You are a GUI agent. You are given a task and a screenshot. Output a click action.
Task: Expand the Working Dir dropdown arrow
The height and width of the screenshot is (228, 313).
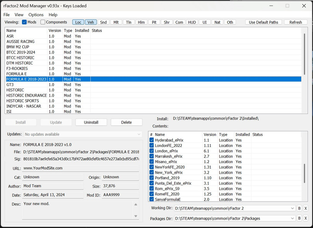coord(292,208)
